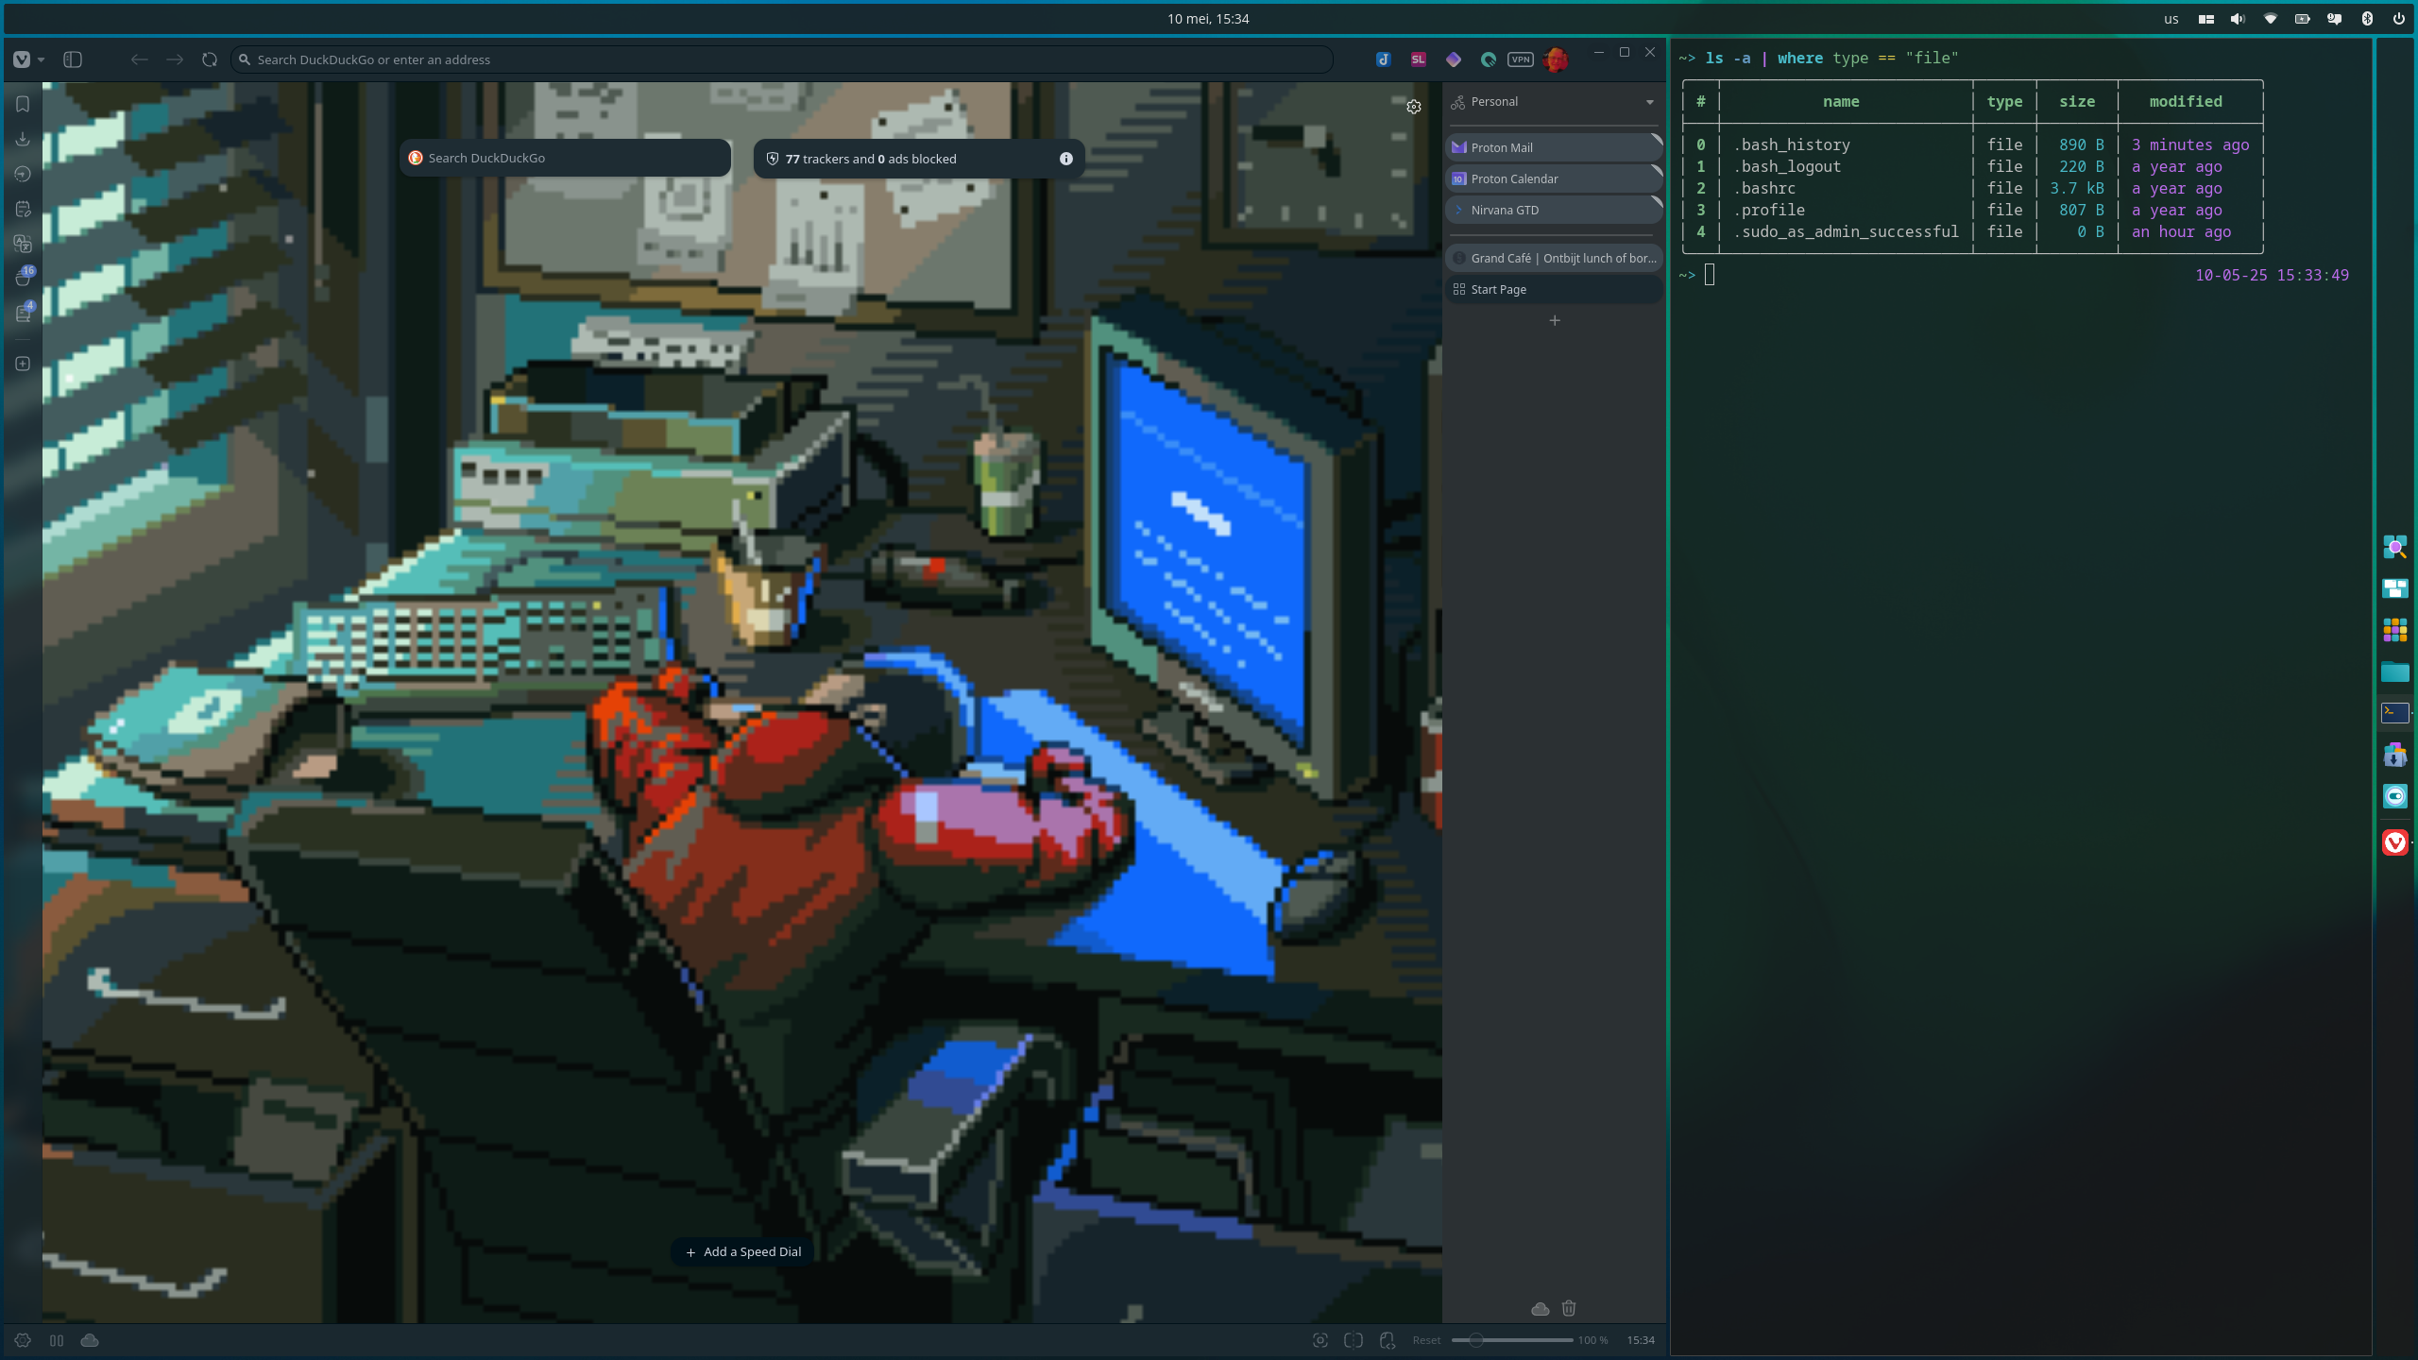Click the zoom slider in status bar
This screenshot has width=2418, height=1360.
click(x=1511, y=1340)
